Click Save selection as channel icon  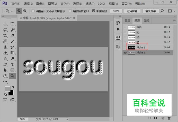click(156, 118)
